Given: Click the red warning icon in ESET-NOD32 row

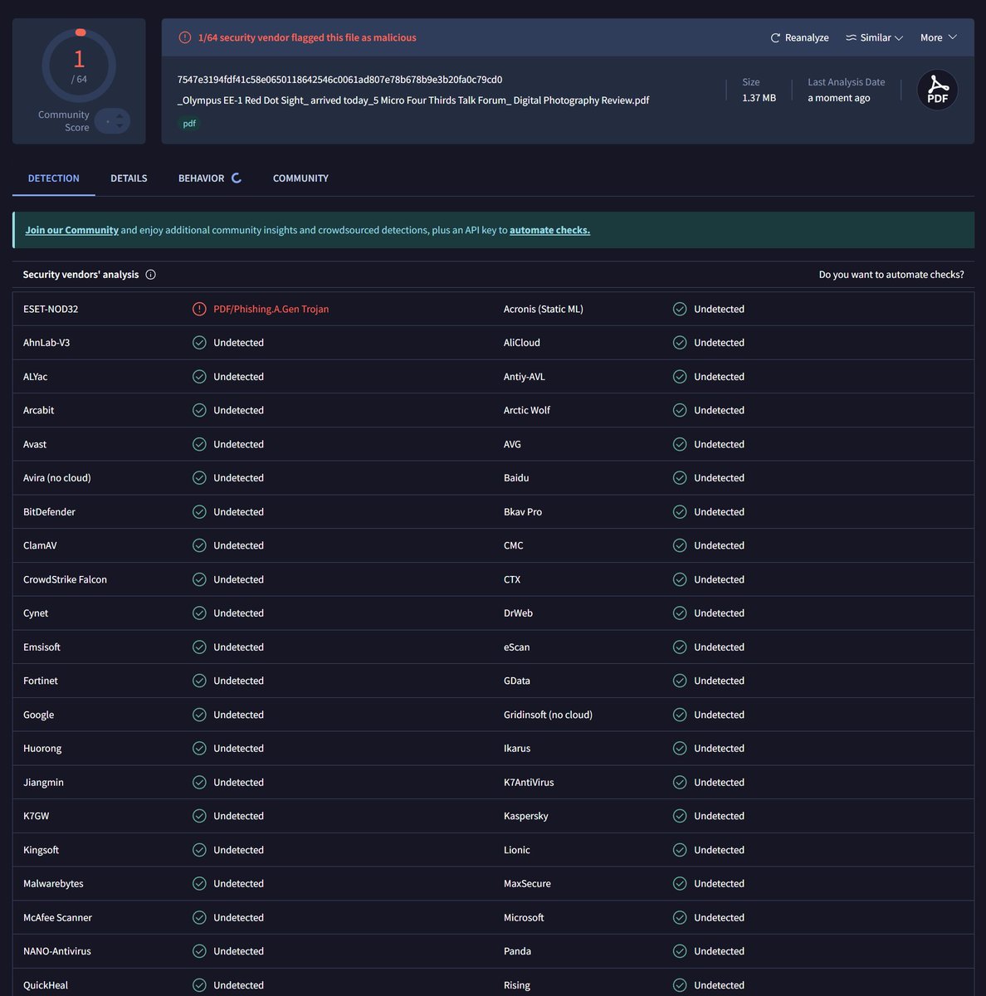Looking at the screenshot, I should 199,309.
